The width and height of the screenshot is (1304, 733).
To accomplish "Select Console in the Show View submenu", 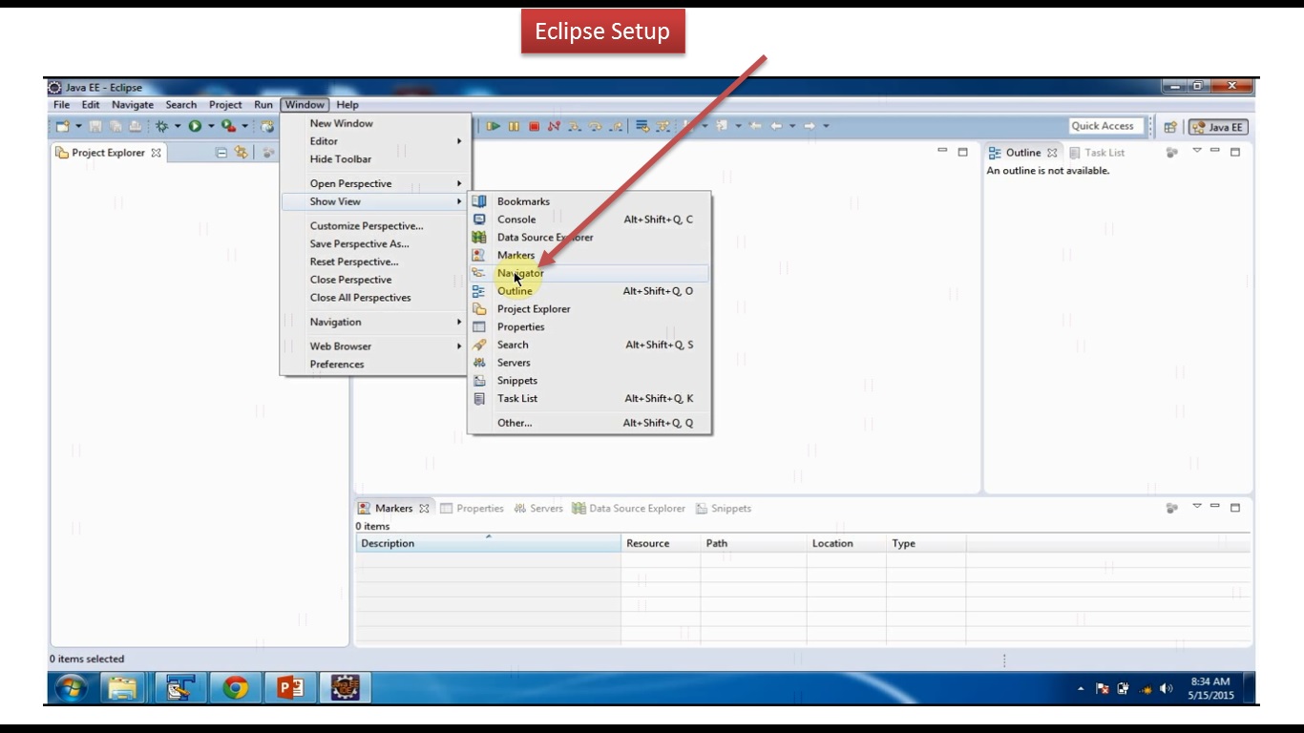I will coord(589,220).
